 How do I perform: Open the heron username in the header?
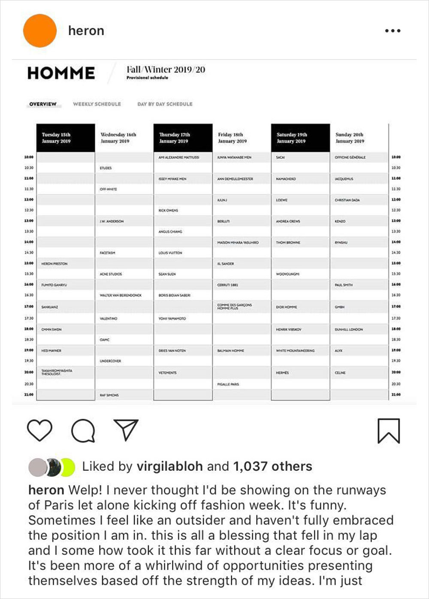[86, 31]
